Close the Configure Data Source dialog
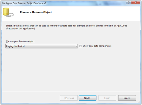This screenshot has height=105, width=142. (136, 2)
